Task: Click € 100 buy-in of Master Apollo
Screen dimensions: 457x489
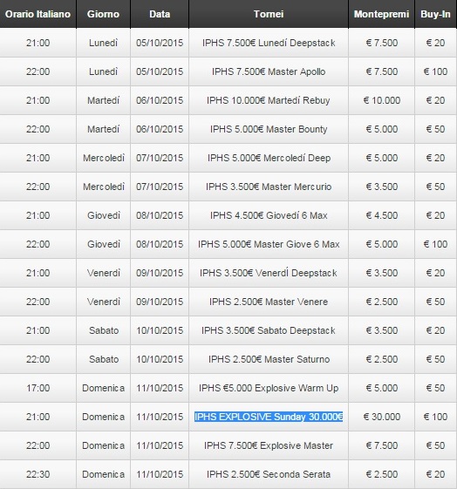Action: point(435,71)
